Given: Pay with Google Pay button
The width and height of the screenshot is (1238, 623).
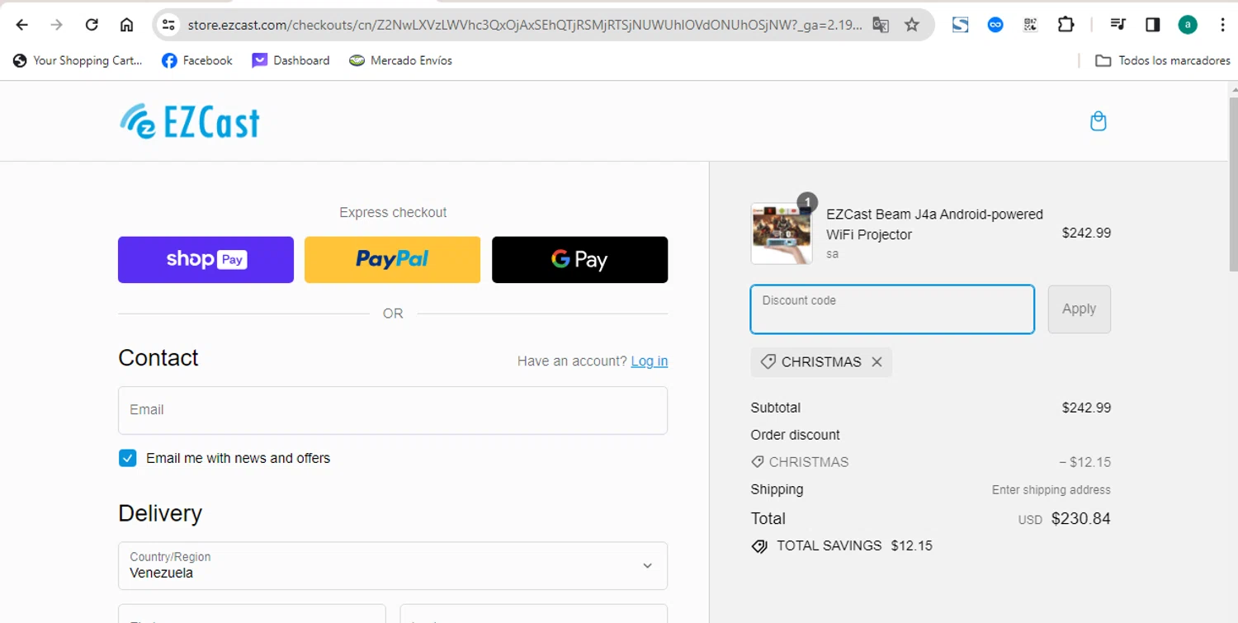Looking at the screenshot, I should [579, 260].
